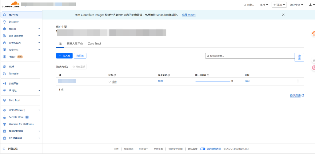Click the 按域名搜索 input field
Viewport: 315px width, 154px height.
(250, 56)
